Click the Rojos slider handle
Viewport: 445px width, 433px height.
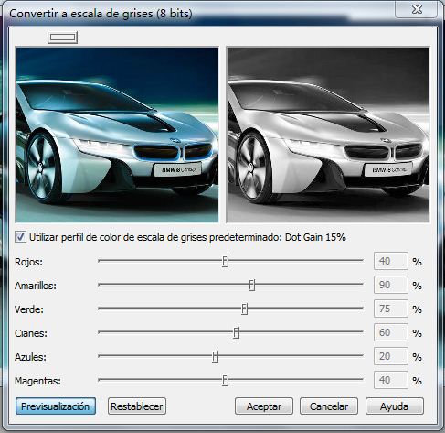(x=225, y=261)
